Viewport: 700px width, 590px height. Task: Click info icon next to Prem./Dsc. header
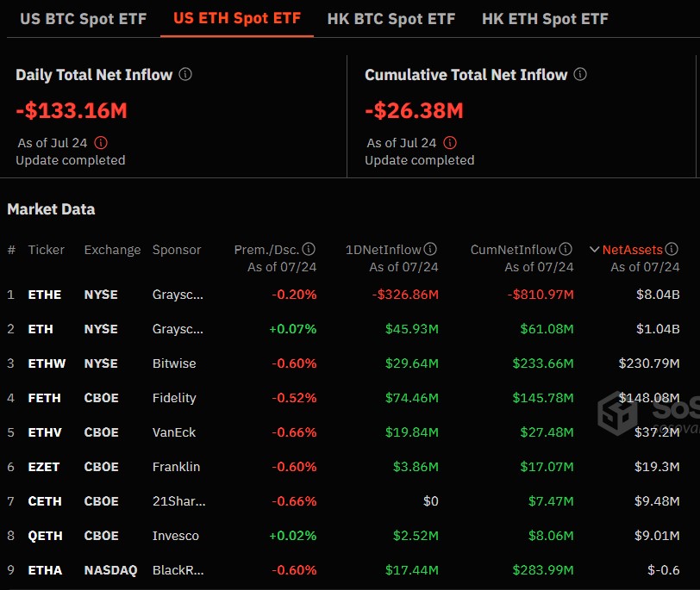[x=309, y=249]
